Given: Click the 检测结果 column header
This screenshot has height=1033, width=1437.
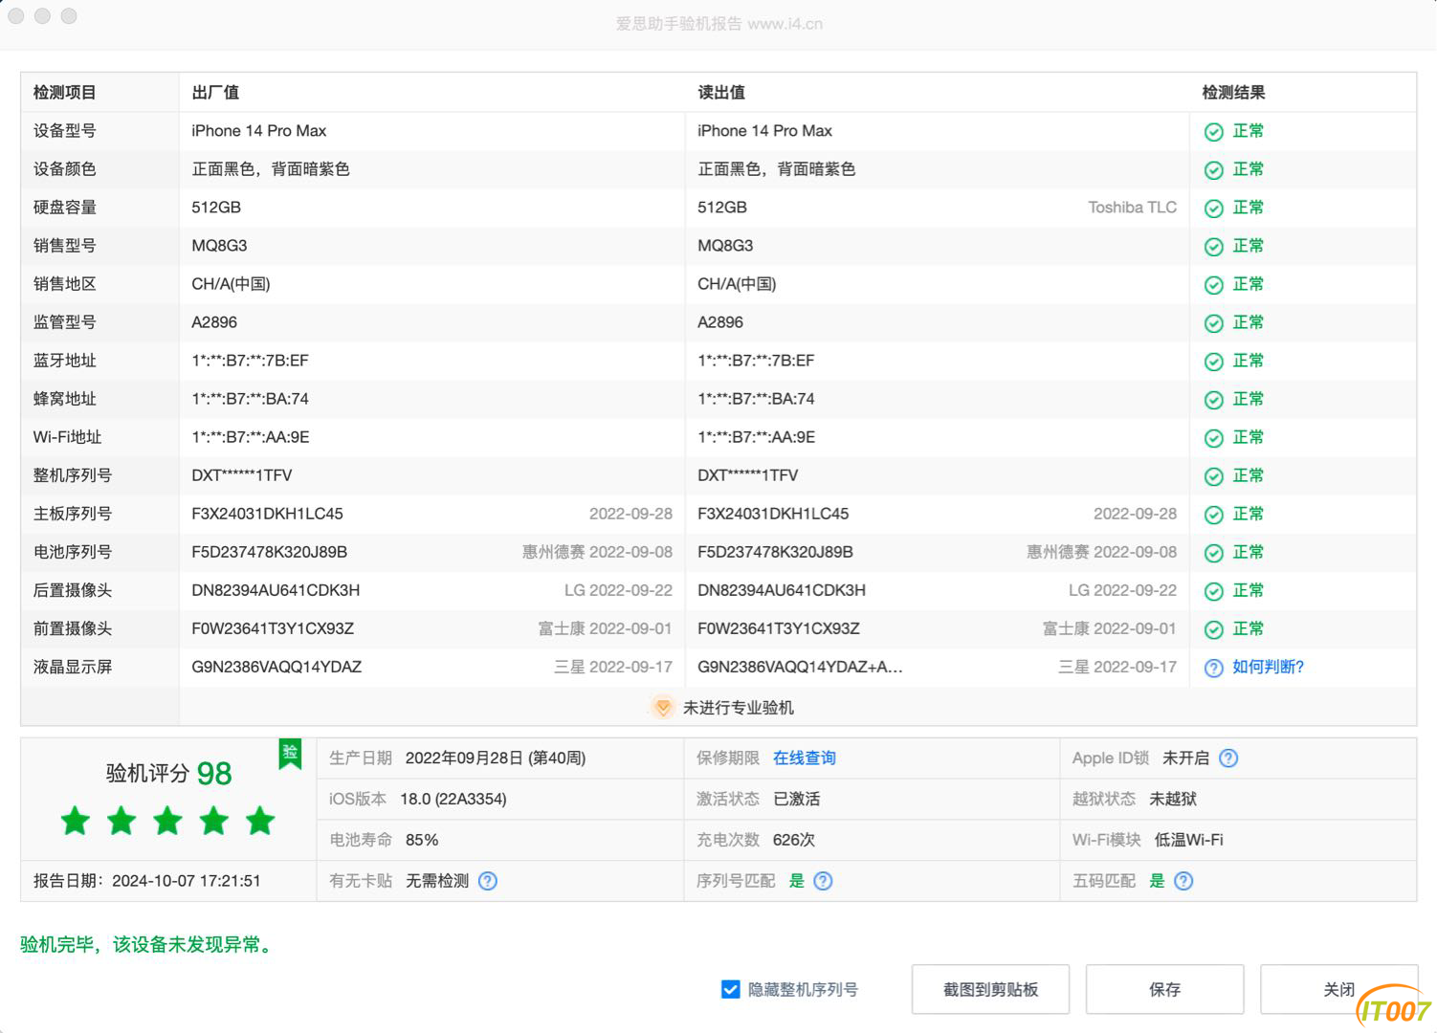Looking at the screenshot, I should click(x=1234, y=93).
